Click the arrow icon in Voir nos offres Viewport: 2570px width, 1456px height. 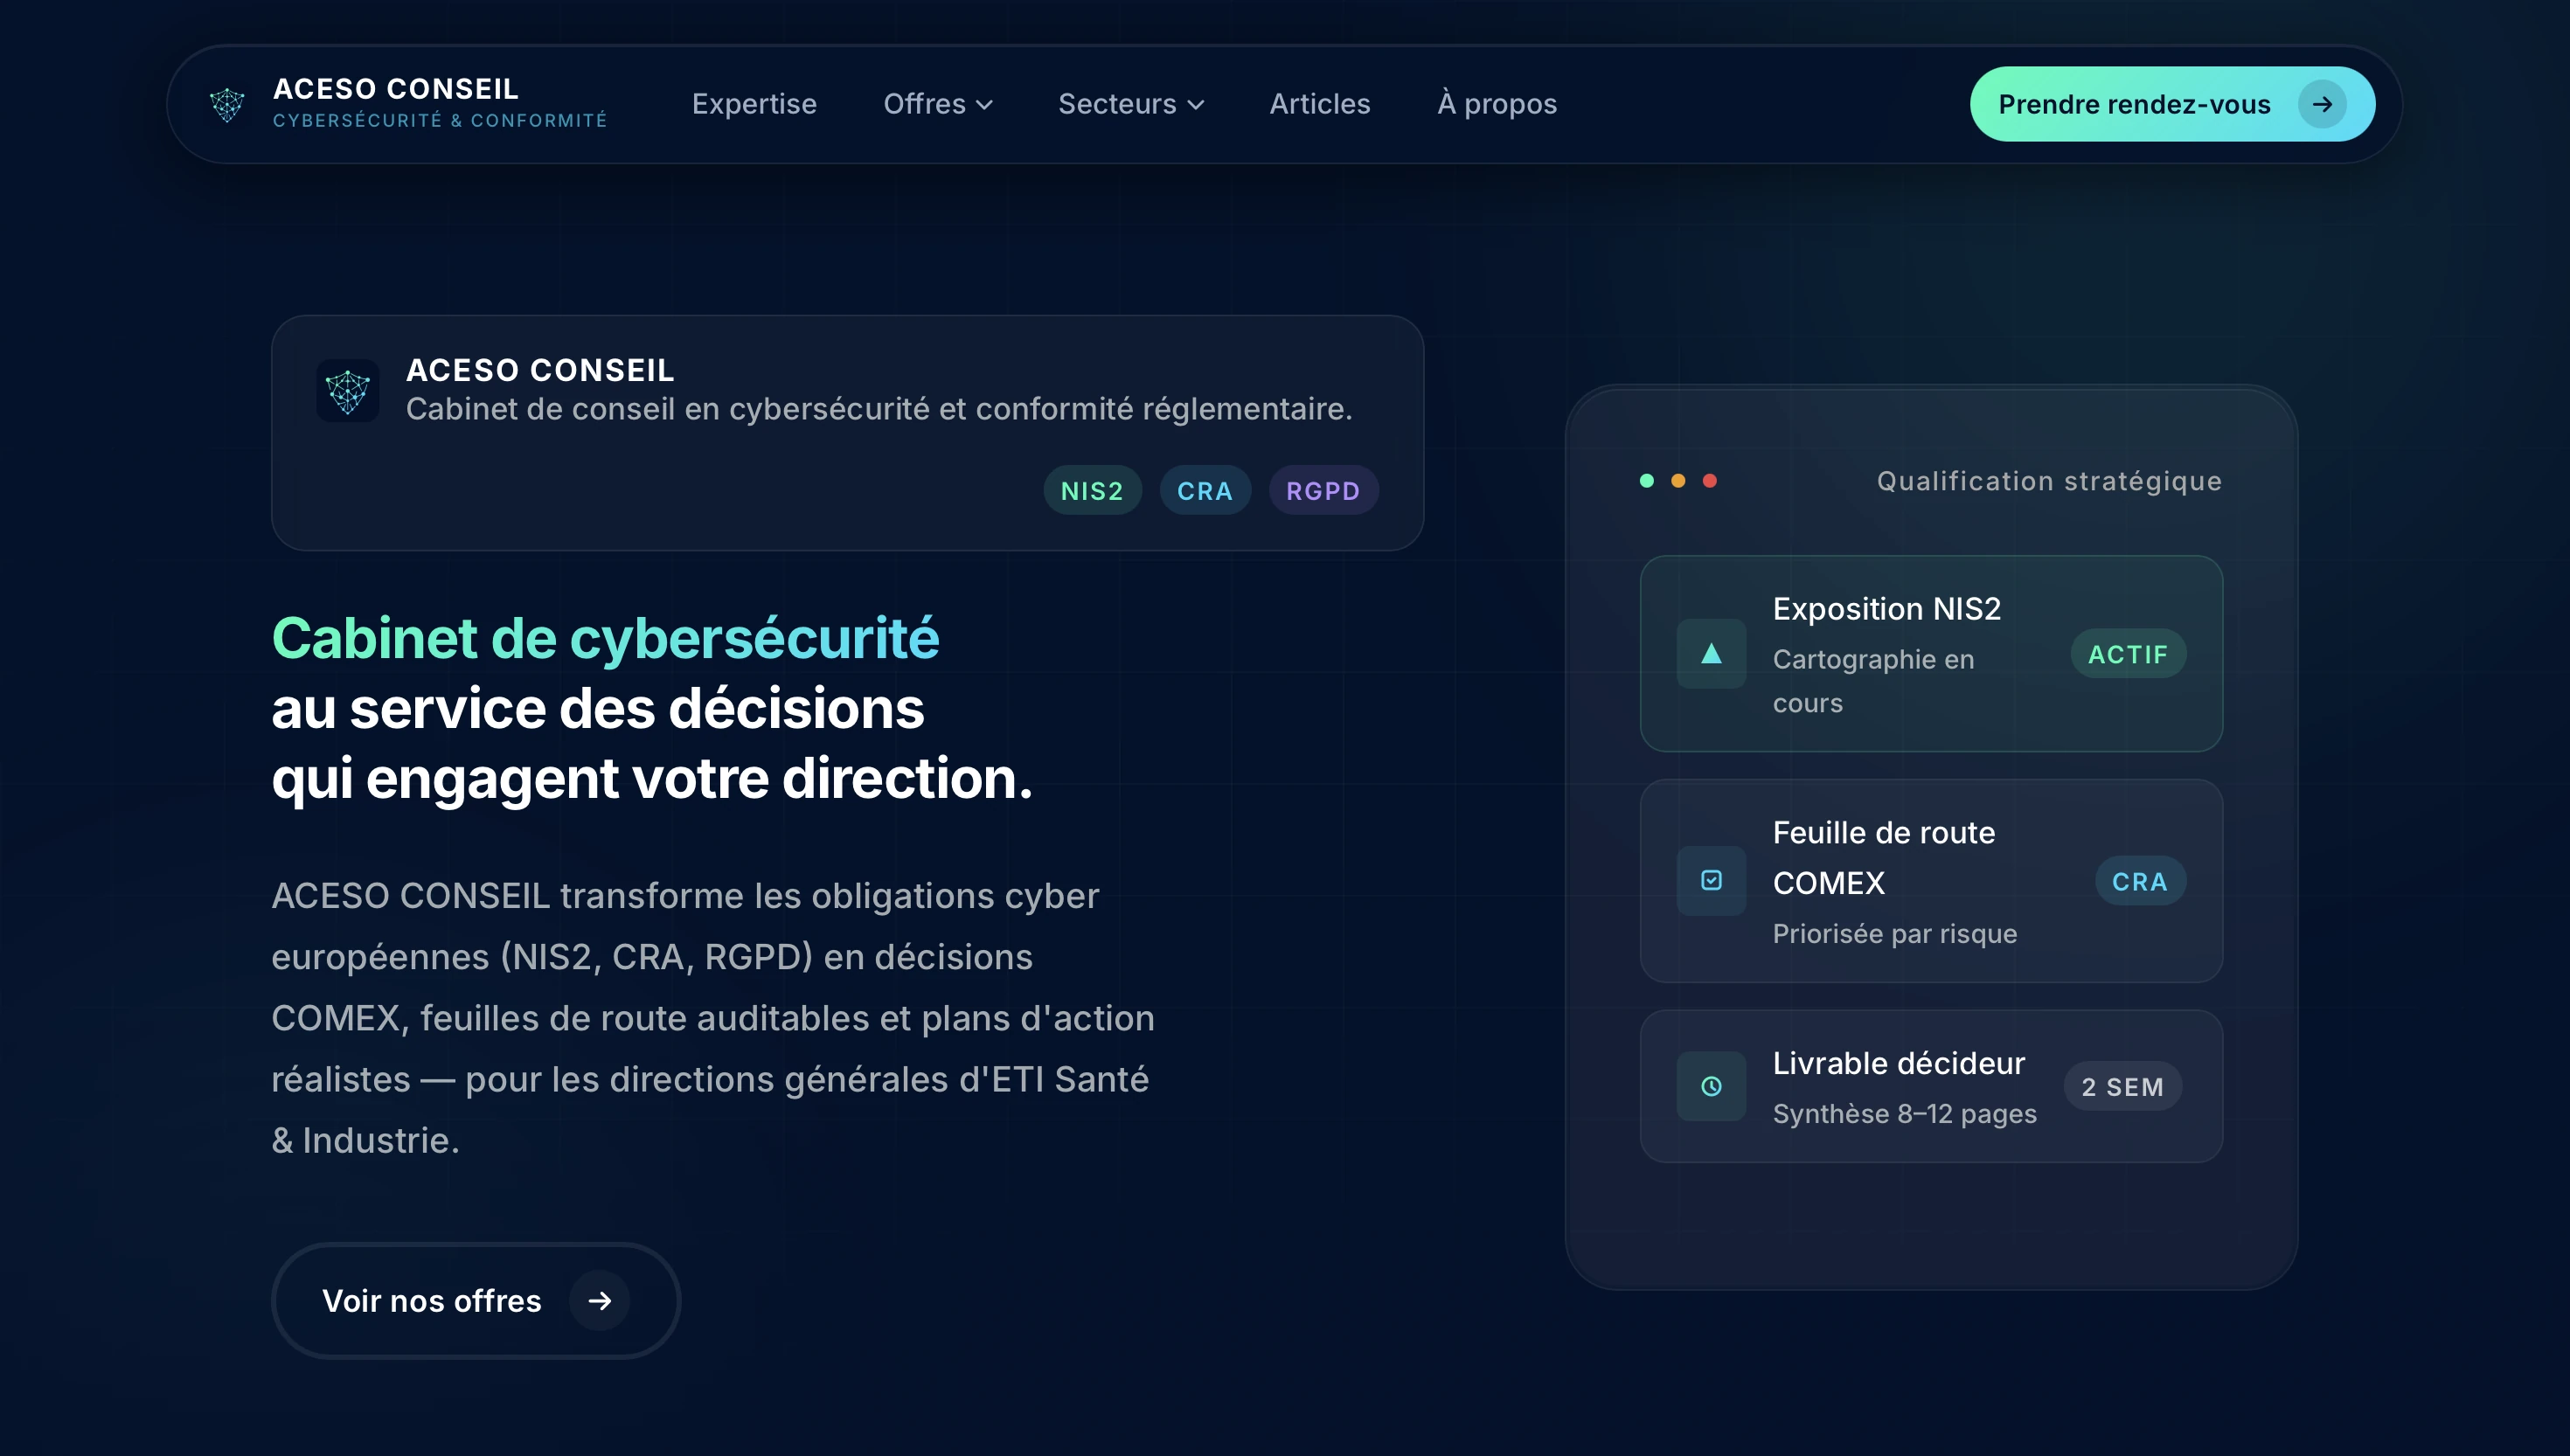(x=599, y=1300)
